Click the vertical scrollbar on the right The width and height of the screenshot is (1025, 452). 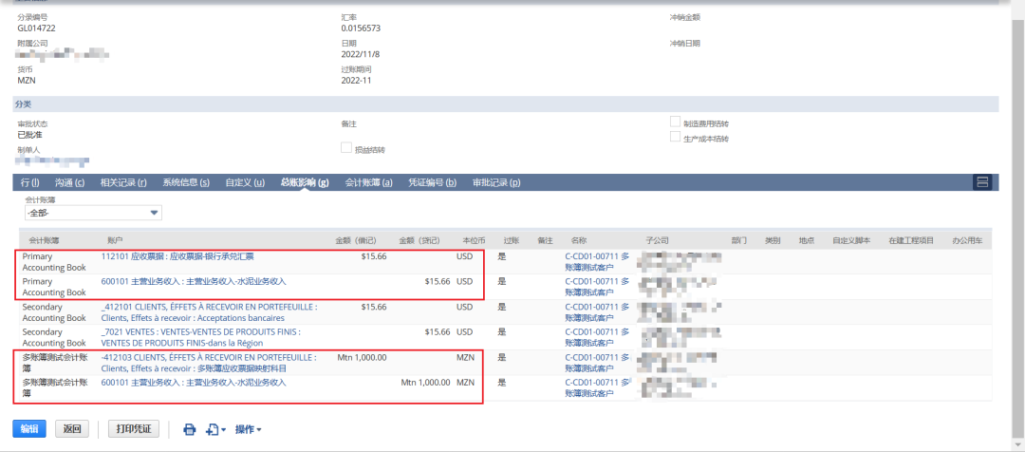(1017, 229)
